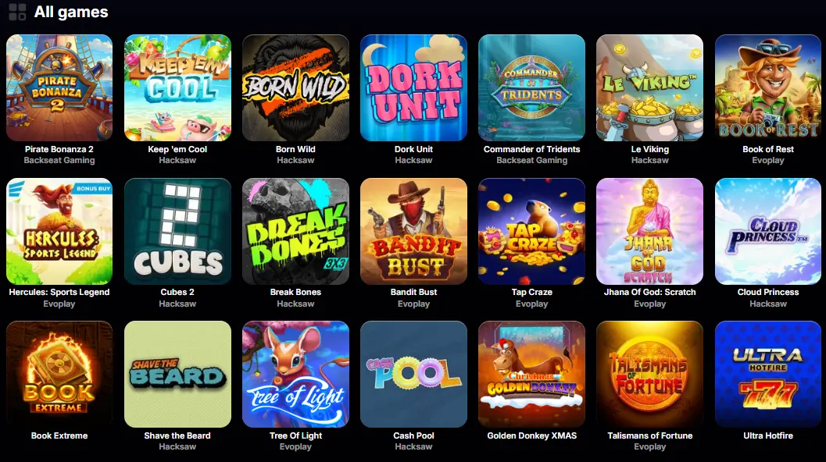Click the Break Bones game thumbnail

pos(295,232)
